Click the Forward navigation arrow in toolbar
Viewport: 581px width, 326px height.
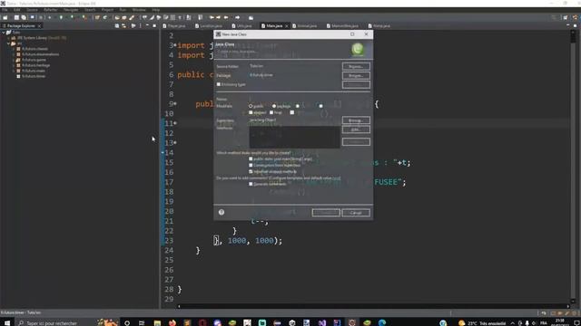(x=237, y=17)
